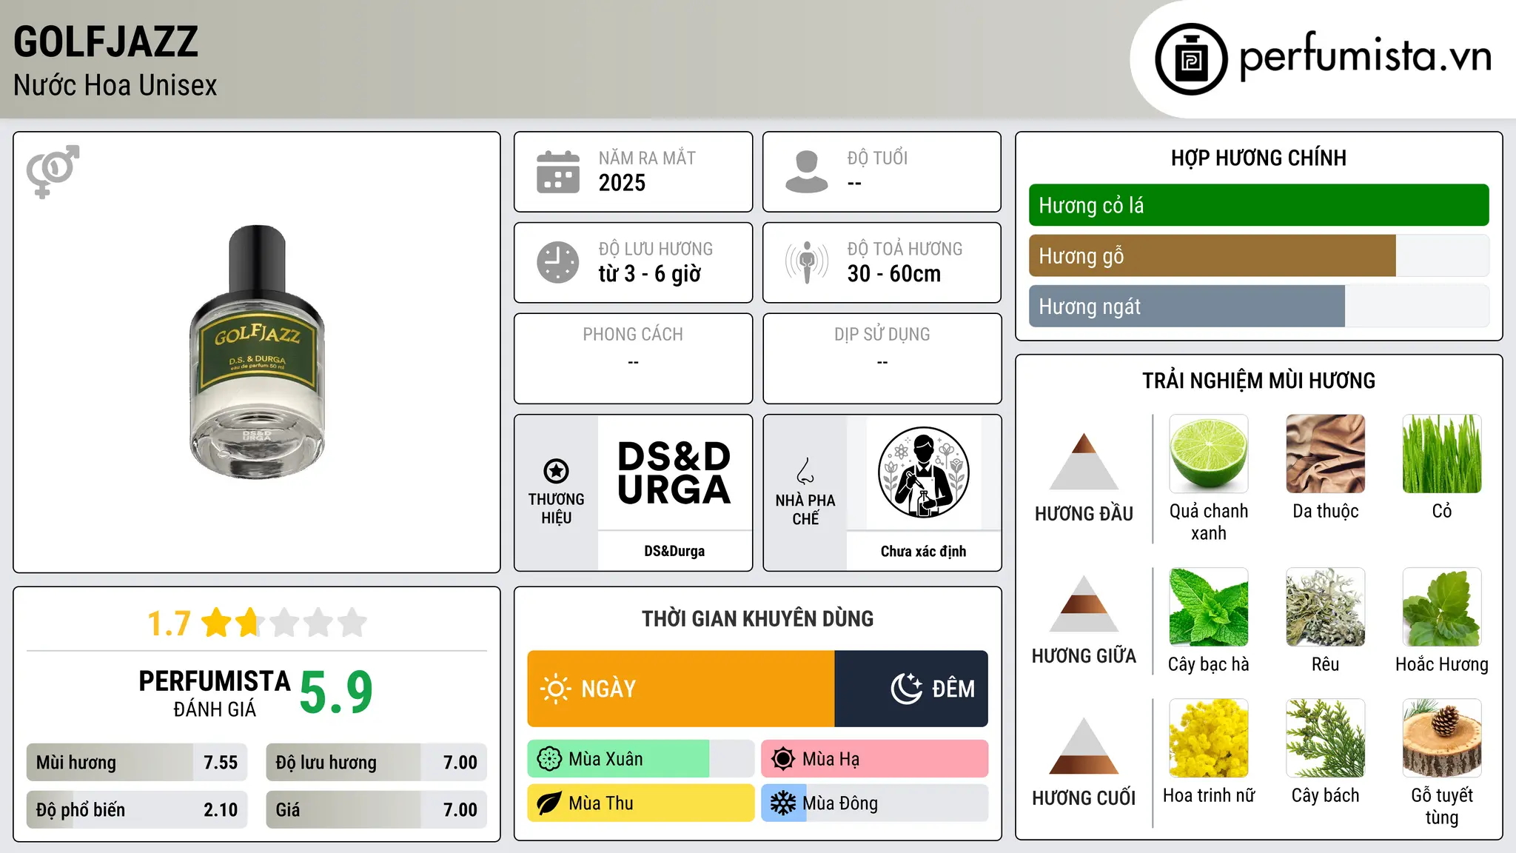Click the perfumista.vn perfume bottle logo icon
1516x853 pixels.
pos(1191,59)
